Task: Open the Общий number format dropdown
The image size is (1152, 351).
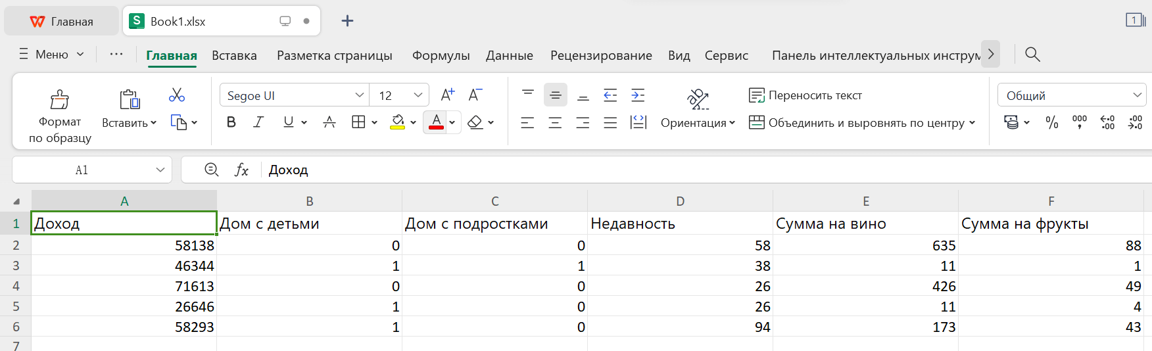Action: pos(1137,95)
